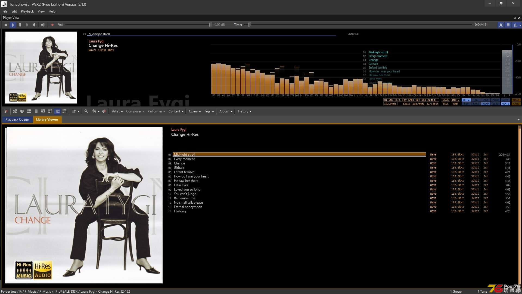Click the WASA output mode button

click(x=446, y=100)
